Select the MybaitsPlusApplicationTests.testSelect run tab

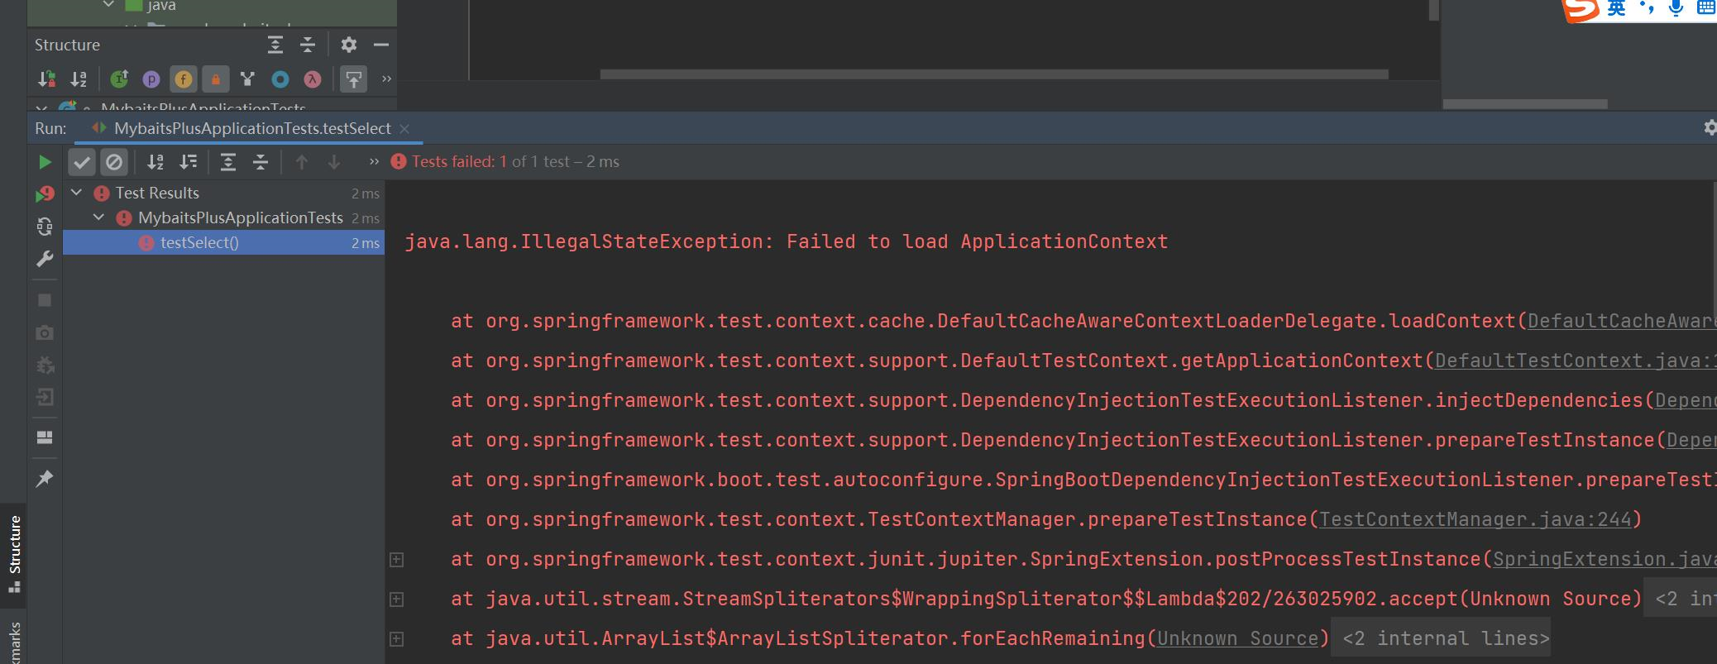coord(251,128)
